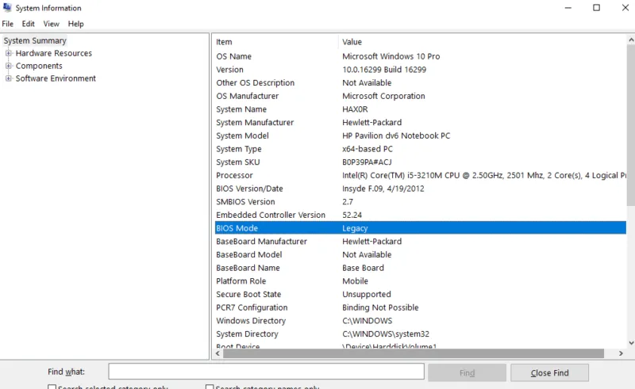This screenshot has width=635, height=389.
Task: Open the File menu
Action: pos(8,24)
